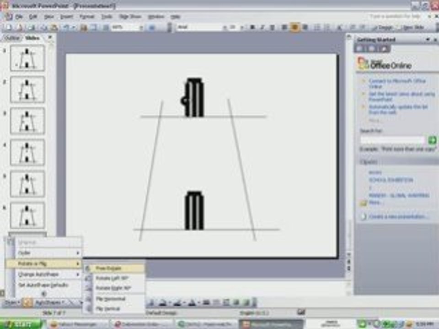This screenshot has width=439, height=329.
Task: Click the Print toolbar icon
Action: click(x=44, y=27)
